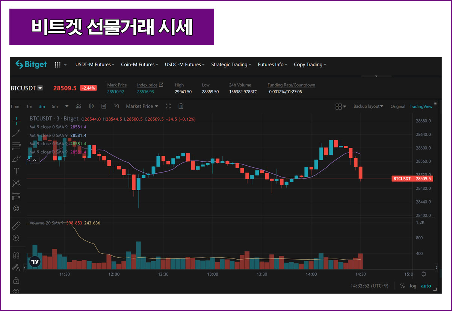This screenshot has height=311, width=452.
Task: Open the three-line menu near TradingView
Action: pyautogui.click(x=435, y=104)
